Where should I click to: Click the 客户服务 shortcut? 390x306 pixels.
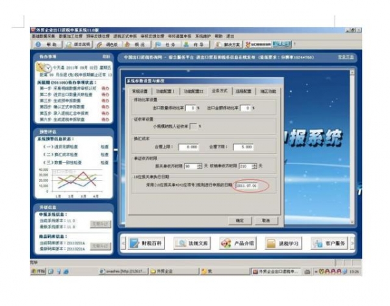point(331,243)
